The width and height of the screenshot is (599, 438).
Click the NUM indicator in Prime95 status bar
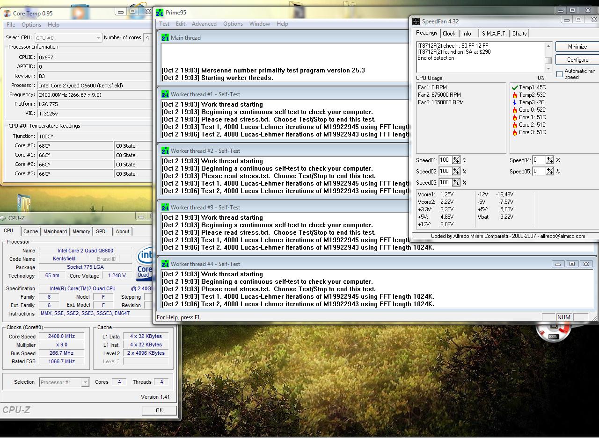pos(564,317)
